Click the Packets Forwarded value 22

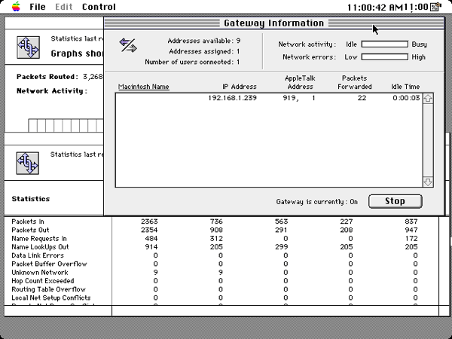click(x=362, y=98)
